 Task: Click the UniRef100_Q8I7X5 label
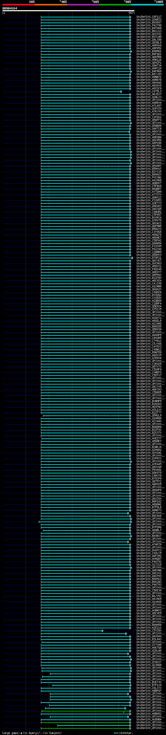pos(149,387)
